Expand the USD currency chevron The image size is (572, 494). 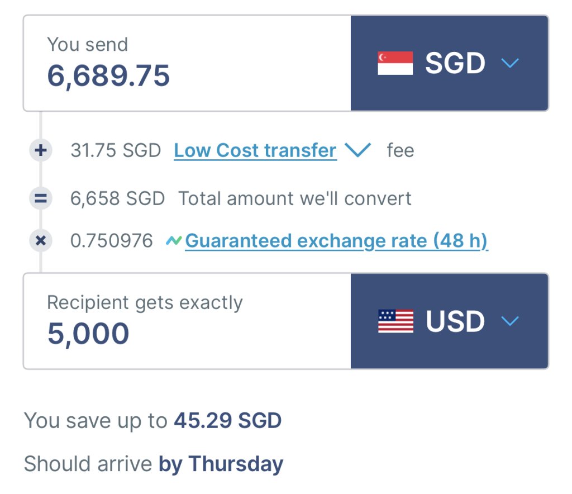click(x=510, y=321)
